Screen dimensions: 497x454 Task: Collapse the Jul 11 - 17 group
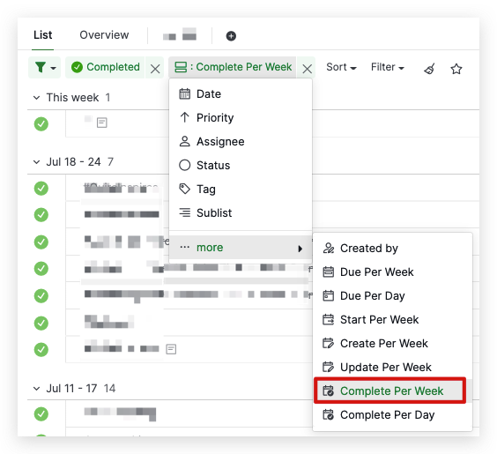(x=36, y=389)
